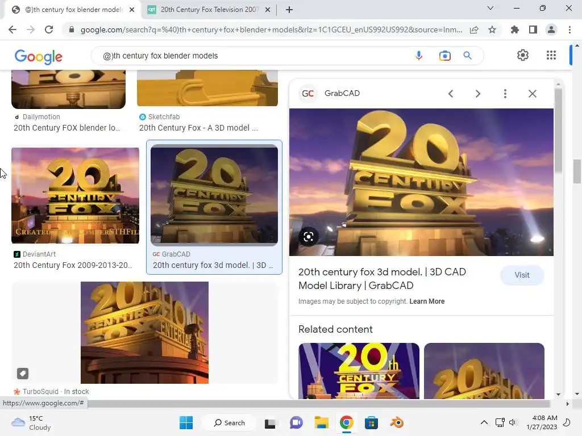Open Google quick settings gear

523,55
